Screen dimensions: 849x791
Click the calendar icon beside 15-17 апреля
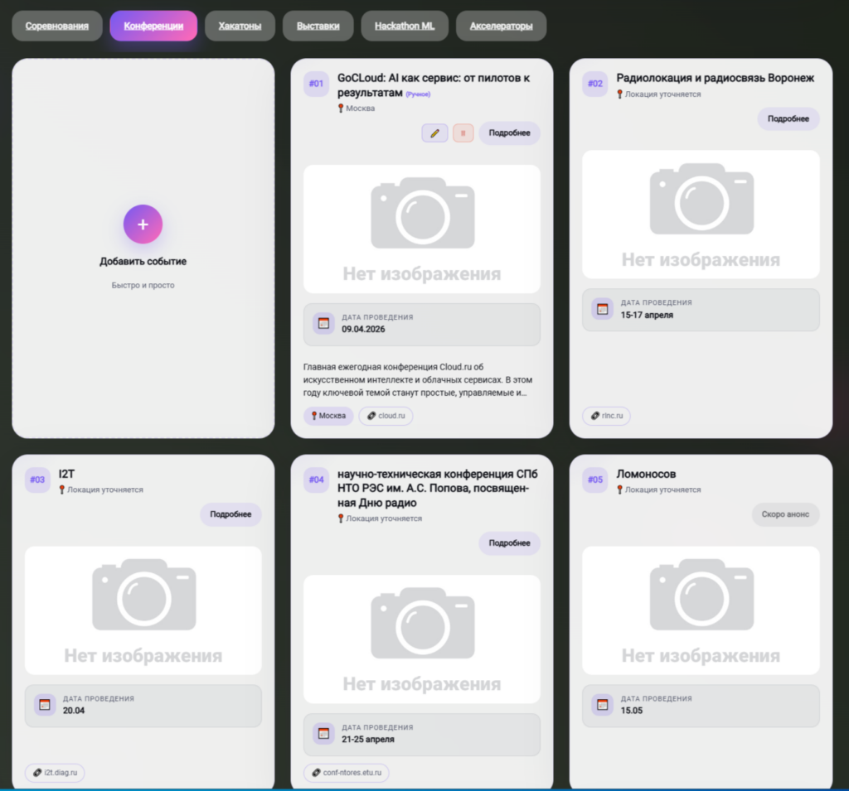(602, 309)
